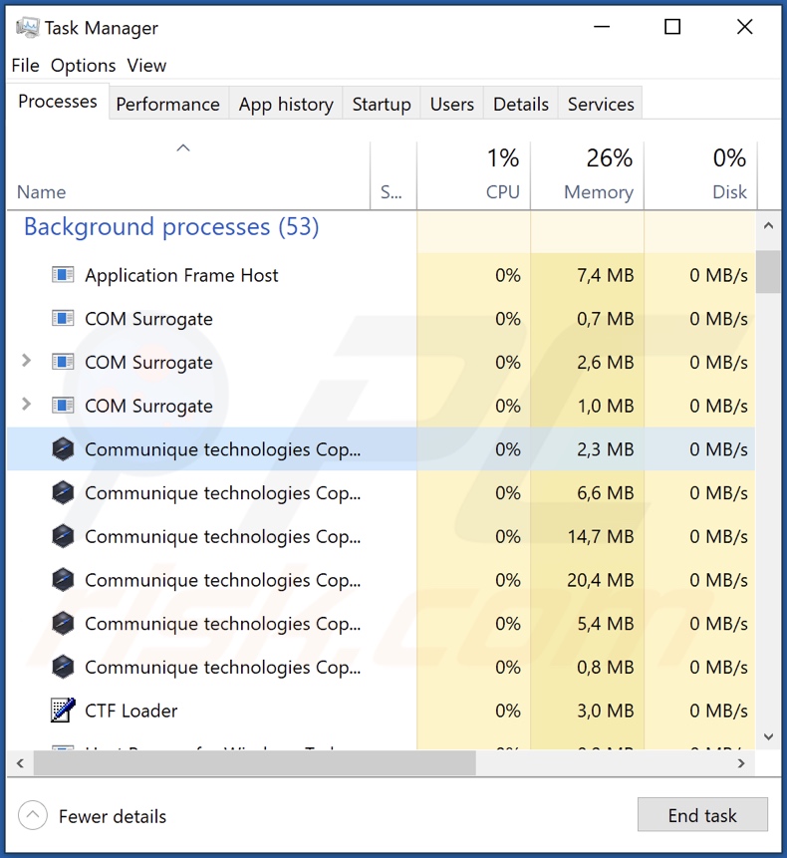Click the vertical scrollbar thumb

[768, 272]
